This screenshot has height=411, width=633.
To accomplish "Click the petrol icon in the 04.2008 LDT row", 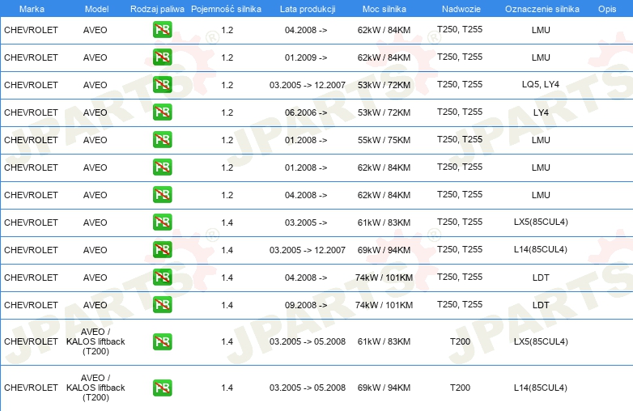I will pos(162,277).
